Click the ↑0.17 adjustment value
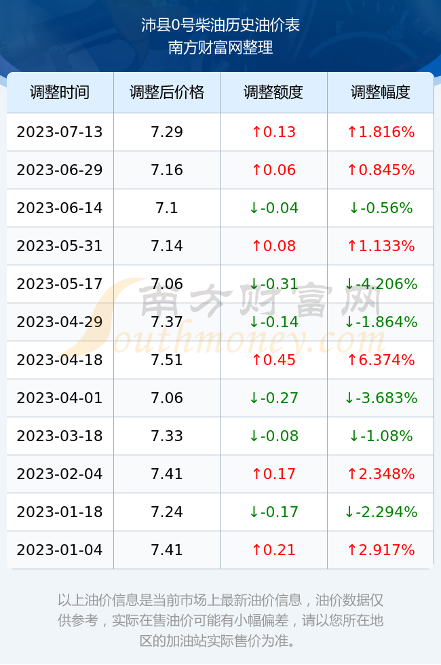 [x=273, y=474]
